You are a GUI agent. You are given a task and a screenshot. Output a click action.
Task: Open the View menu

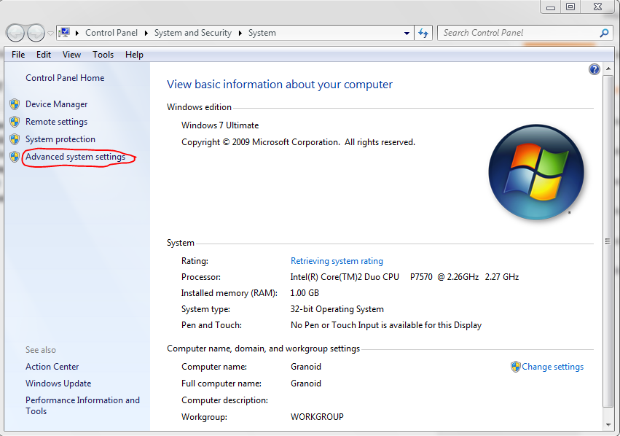pyautogui.click(x=71, y=55)
